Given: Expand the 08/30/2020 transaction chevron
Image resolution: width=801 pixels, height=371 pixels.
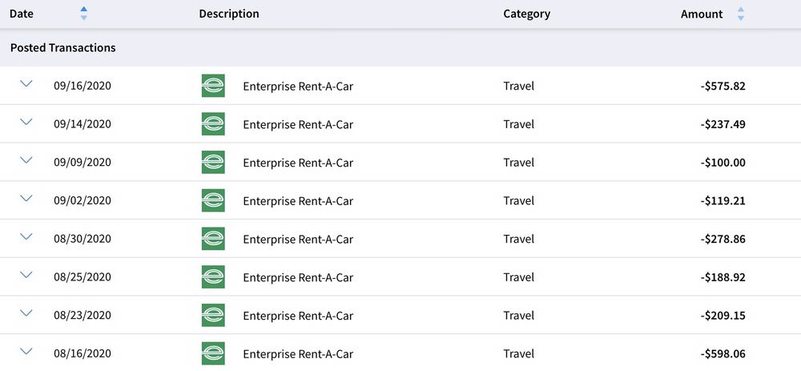Looking at the screenshot, I should pos(26,236).
